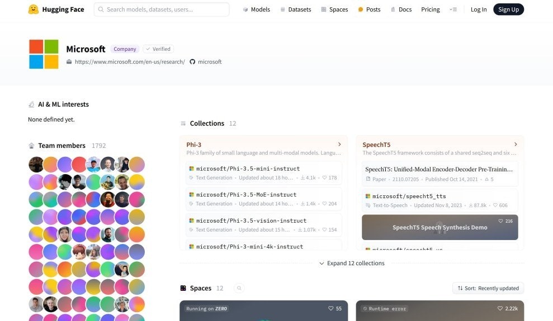Open the microsoft.com research URL link
The image size is (553, 321).
click(x=130, y=61)
